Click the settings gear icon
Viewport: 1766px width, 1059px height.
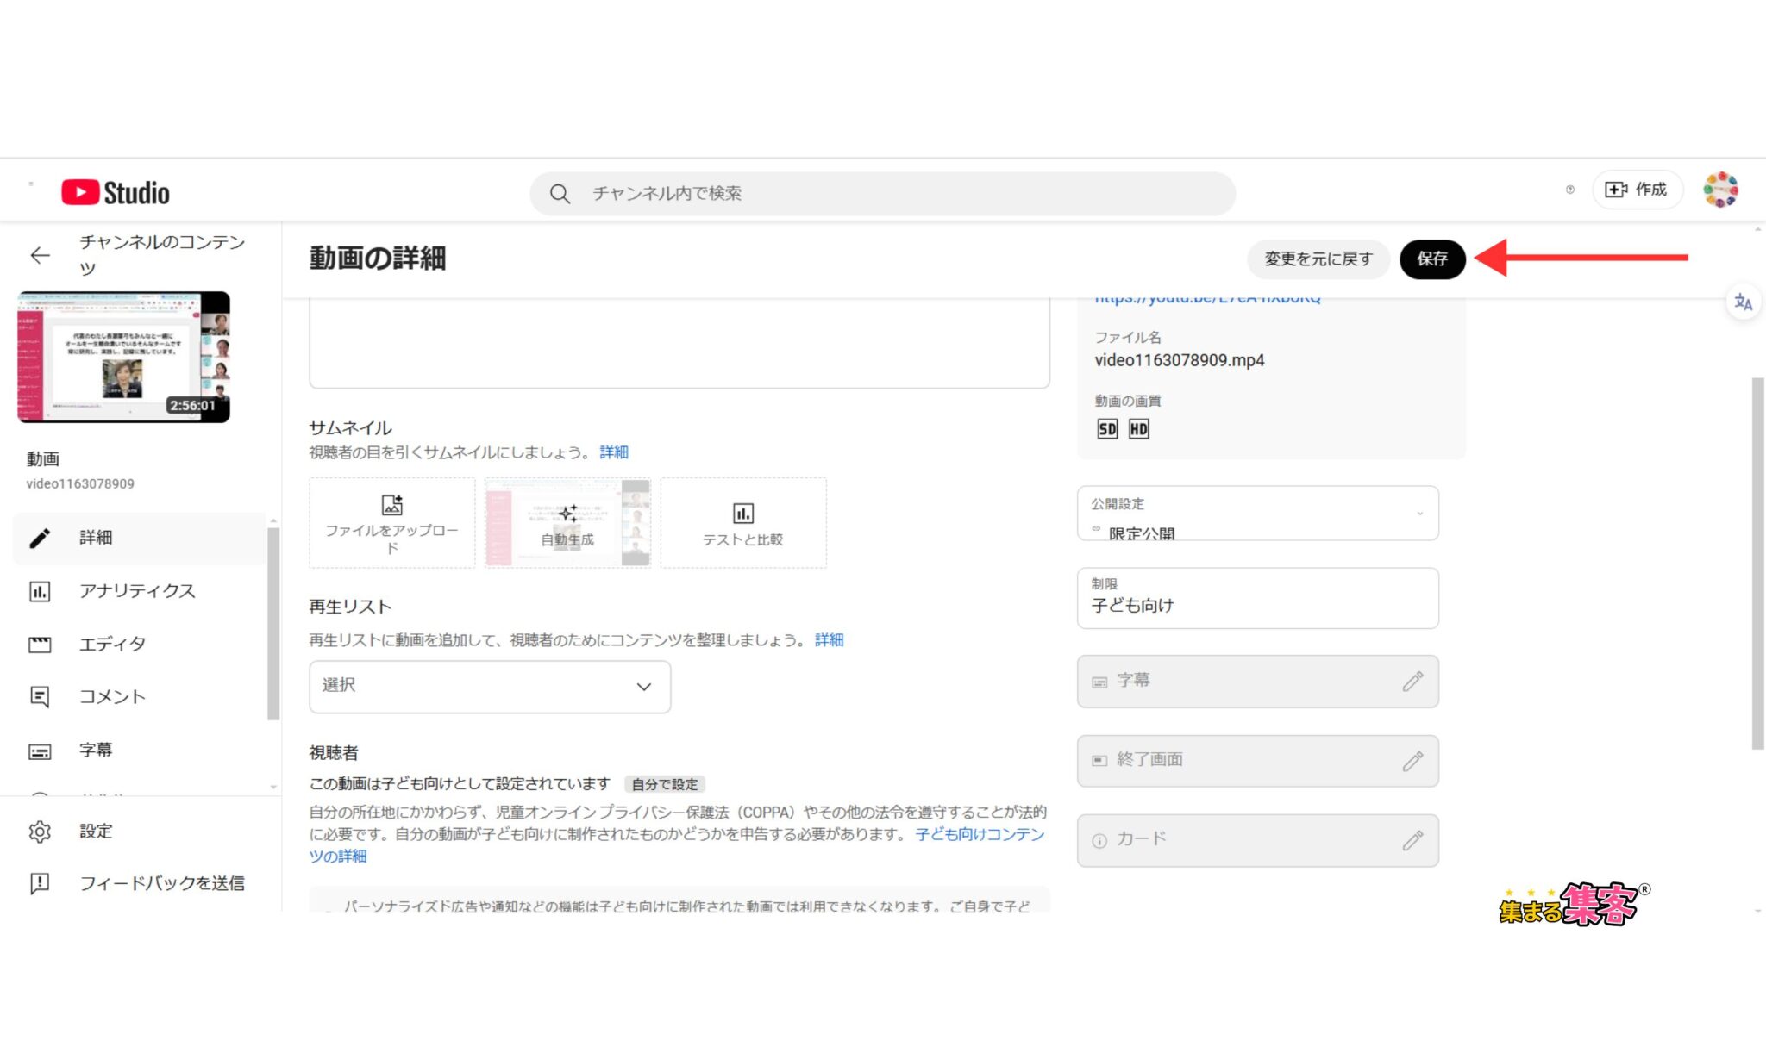[40, 832]
